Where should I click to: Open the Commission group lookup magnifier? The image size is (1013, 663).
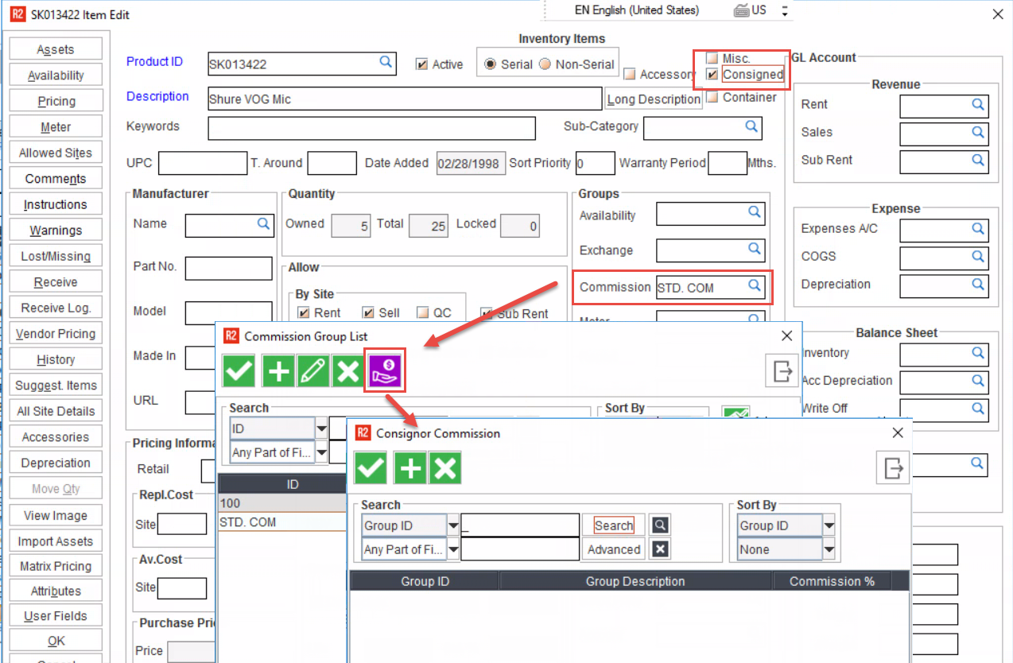coord(754,286)
